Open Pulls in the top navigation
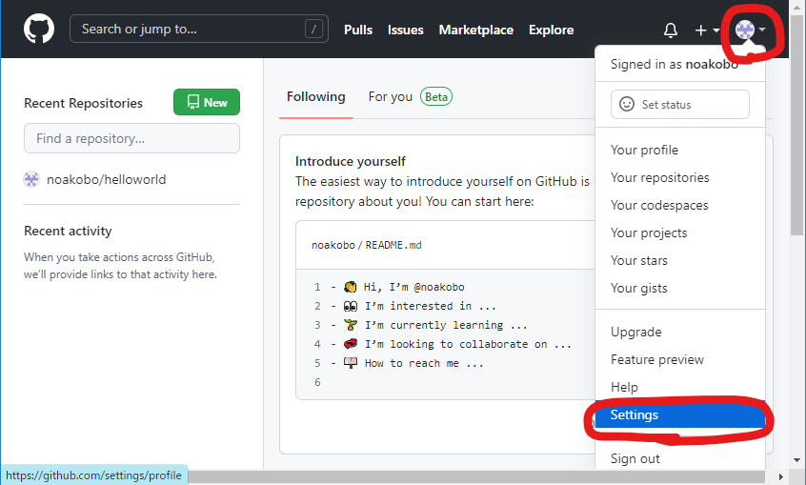 358,30
